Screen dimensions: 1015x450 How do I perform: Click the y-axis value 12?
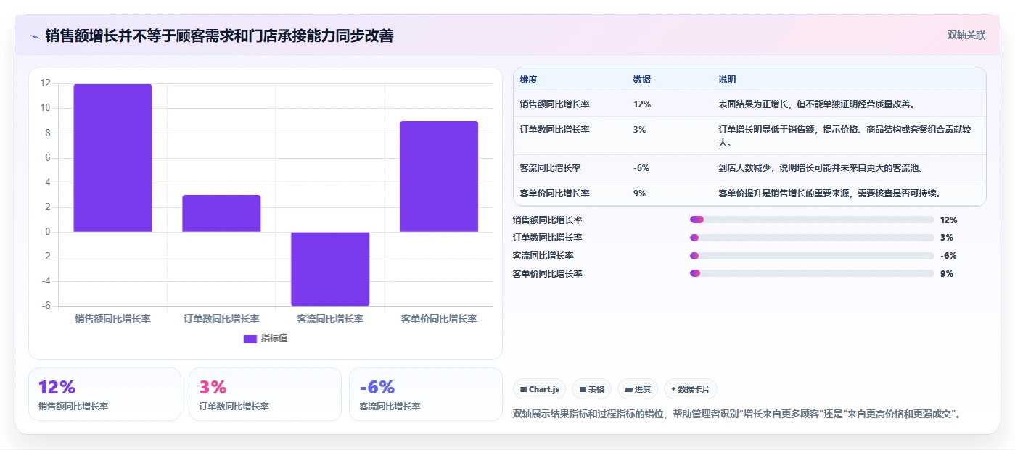(x=46, y=83)
